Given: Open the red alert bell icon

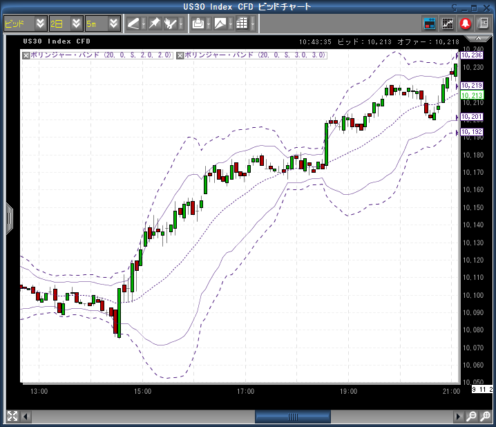Looking at the screenshot, I should click(466, 23).
